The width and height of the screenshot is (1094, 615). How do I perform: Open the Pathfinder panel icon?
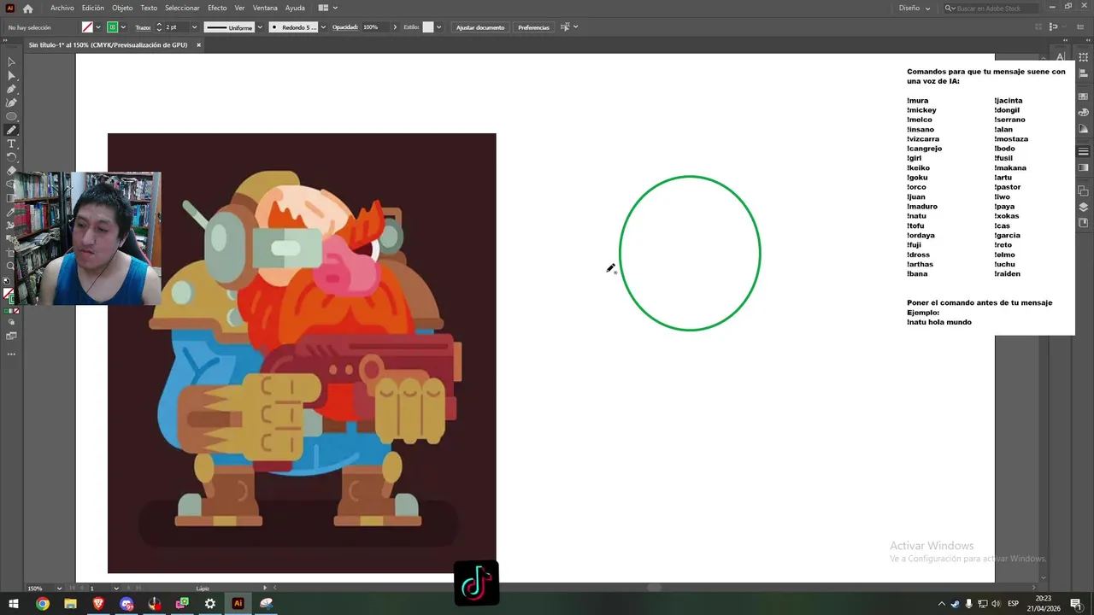coord(1083,190)
